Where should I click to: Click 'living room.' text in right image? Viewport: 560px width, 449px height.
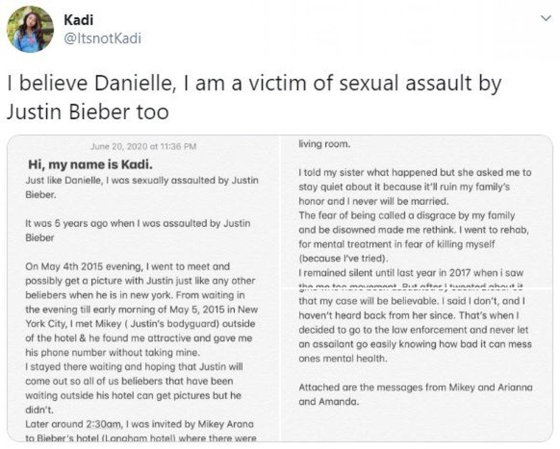pyautogui.click(x=324, y=144)
